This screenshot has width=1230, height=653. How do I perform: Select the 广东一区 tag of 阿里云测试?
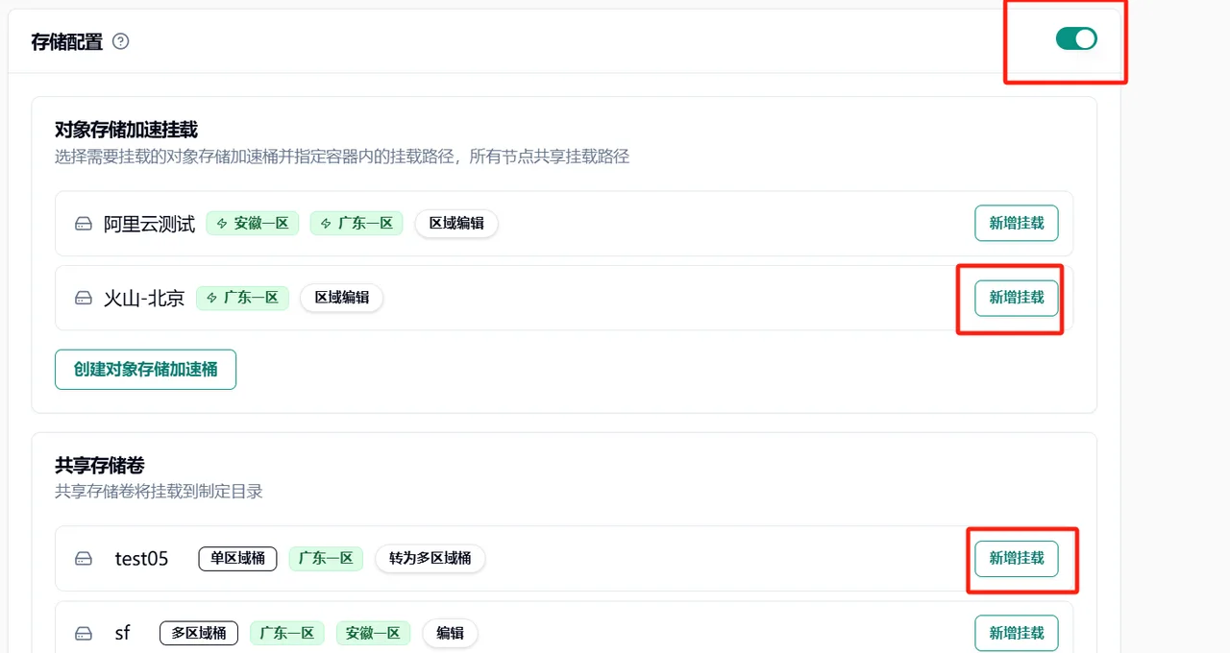357,224
